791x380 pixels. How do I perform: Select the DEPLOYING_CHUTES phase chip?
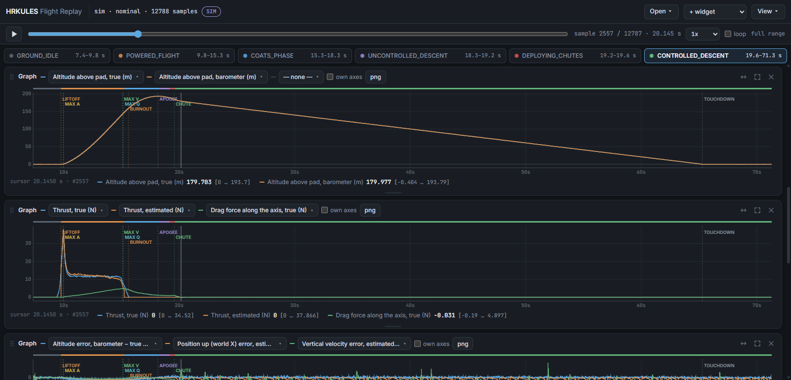click(575, 56)
